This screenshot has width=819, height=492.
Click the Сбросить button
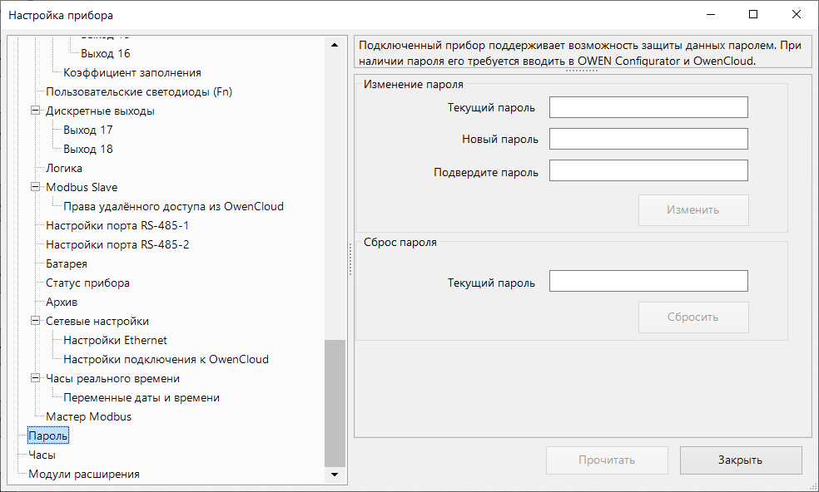692,317
